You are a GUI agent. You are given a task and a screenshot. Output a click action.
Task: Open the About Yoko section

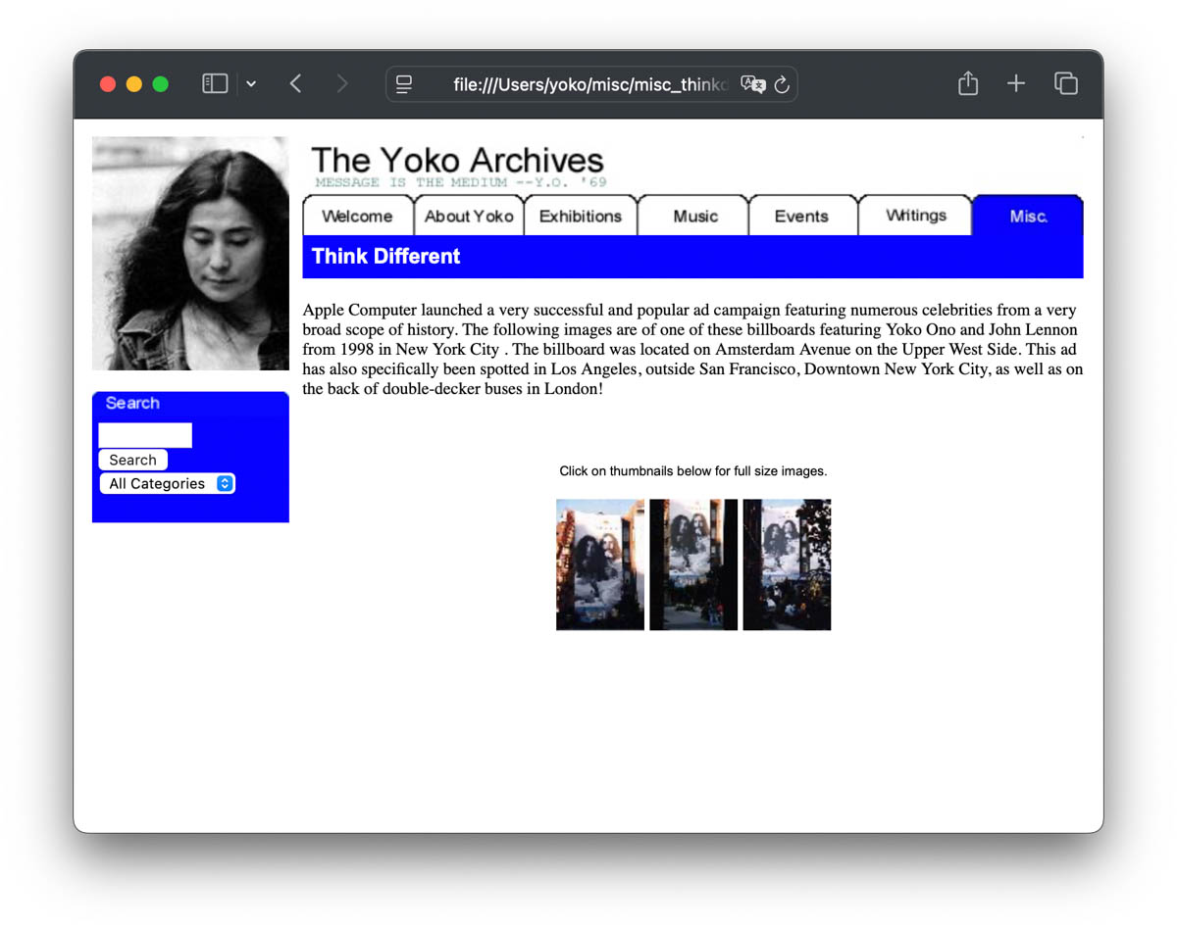(x=469, y=216)
